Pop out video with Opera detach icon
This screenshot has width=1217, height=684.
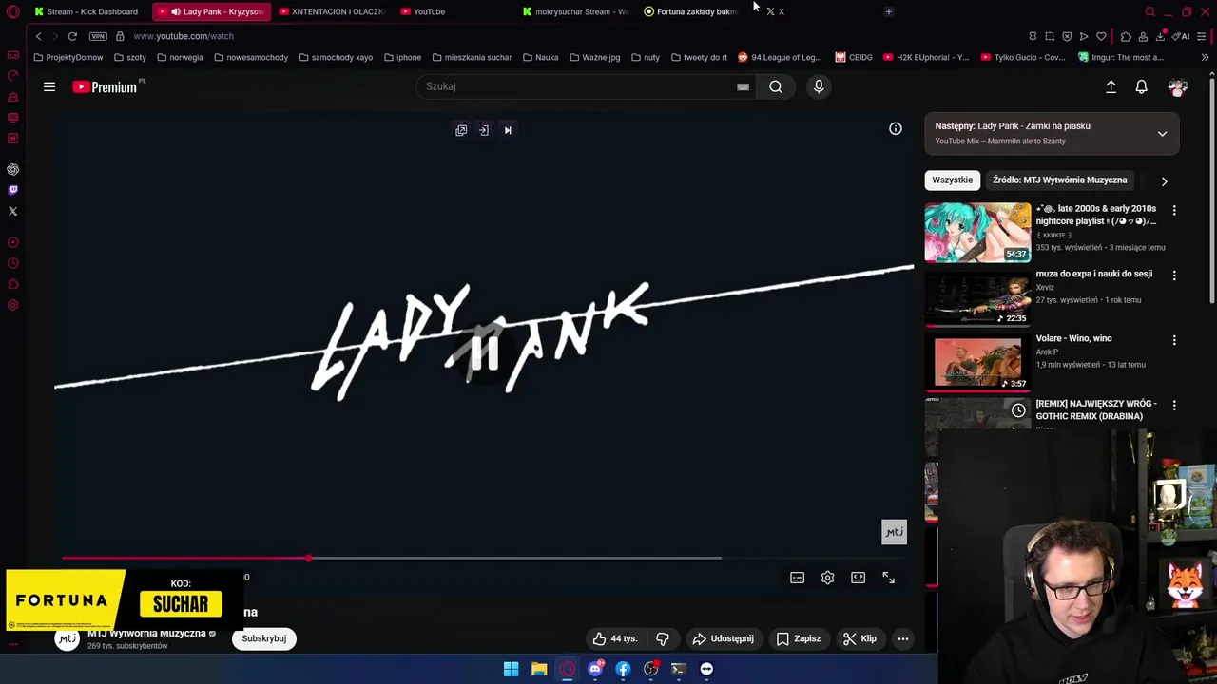461,130
